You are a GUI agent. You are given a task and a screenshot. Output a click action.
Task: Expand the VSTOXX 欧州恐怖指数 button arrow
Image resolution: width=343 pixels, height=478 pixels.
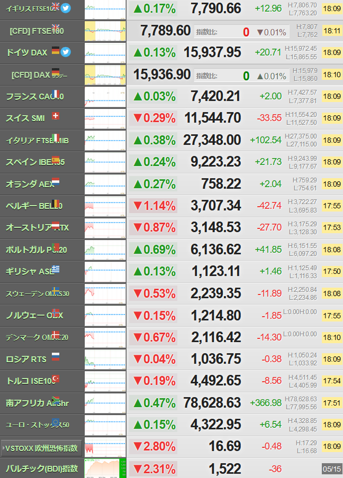coord(3,448)
